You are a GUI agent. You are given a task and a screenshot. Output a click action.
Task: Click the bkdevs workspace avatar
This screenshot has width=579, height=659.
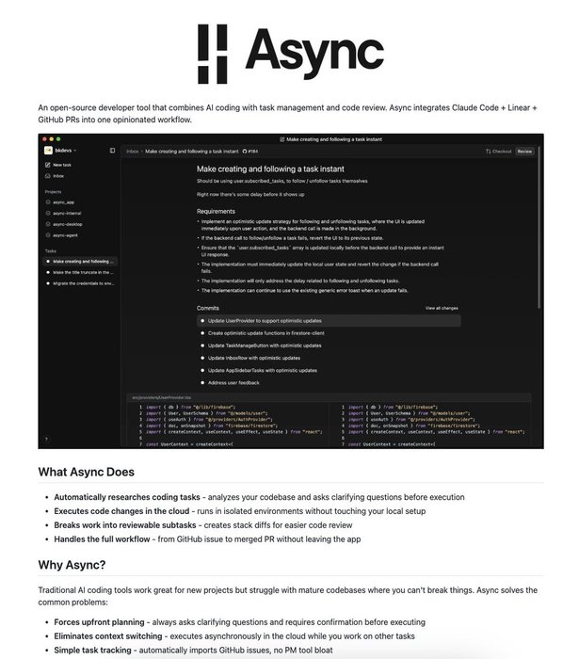48,151
